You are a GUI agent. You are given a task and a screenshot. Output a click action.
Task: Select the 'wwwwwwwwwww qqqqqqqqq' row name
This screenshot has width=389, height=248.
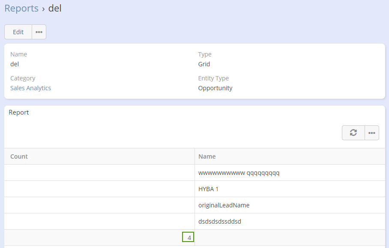point(239,173)
